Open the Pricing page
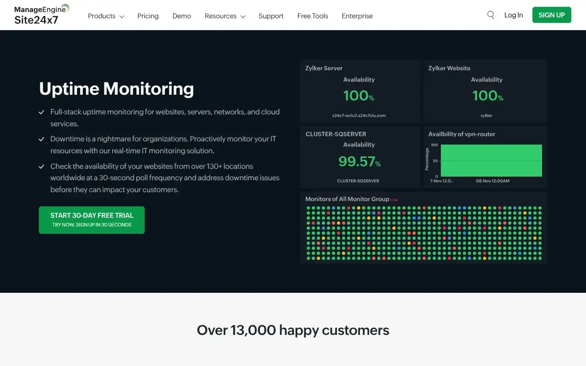The height and width of the screenshot is (366, 586). (148, 16)
